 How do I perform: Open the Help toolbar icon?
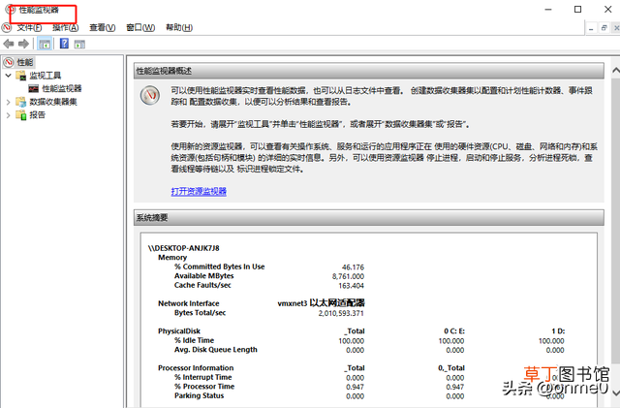pos(64,44)
